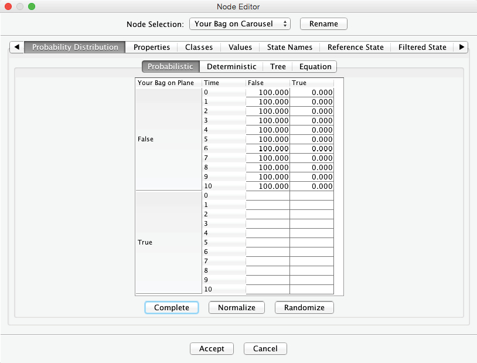The height and width of the screenshot is (363, 477).
Task: Select True cell for Plane False, Time 10
Action: (x=312, y=186)
